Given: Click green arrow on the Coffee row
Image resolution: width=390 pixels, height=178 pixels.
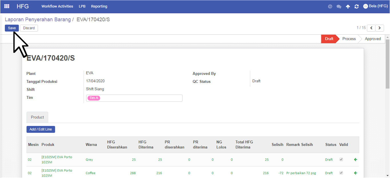Looking at the screenshot, I should point(355,173).
